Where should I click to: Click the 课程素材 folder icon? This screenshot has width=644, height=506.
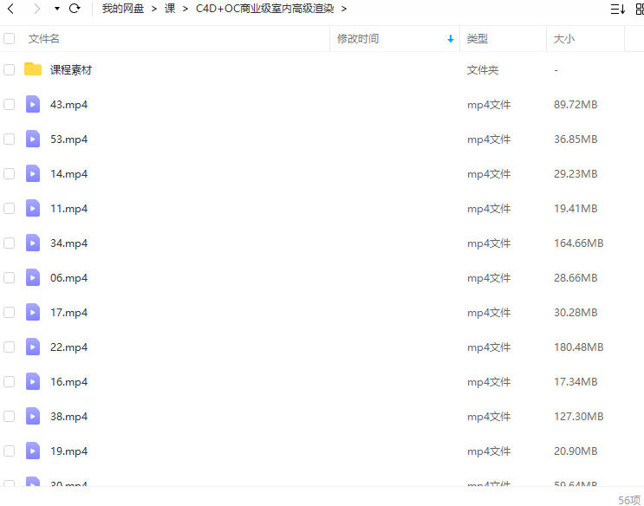(33, 69)
